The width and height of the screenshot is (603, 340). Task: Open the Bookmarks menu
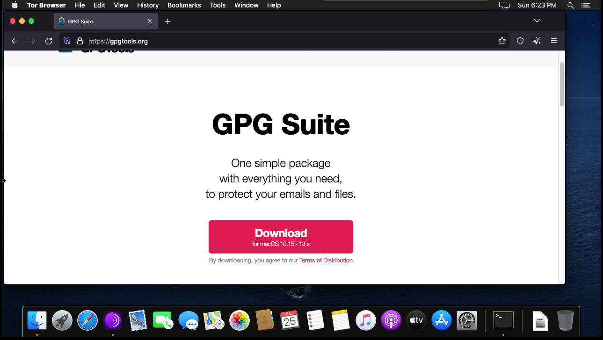click(184, 5)
